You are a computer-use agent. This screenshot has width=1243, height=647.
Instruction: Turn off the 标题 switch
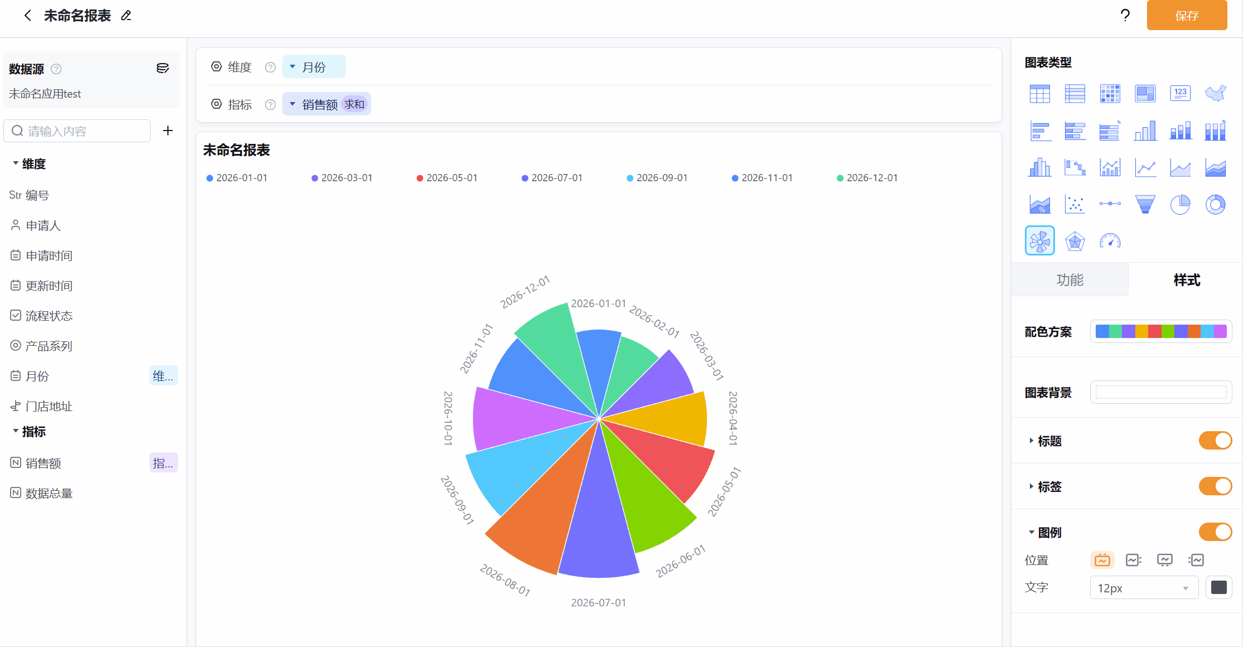point(1215,441)
